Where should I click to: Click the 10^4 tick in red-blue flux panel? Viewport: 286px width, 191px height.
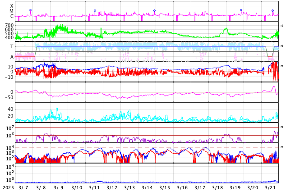coord(9,148)
